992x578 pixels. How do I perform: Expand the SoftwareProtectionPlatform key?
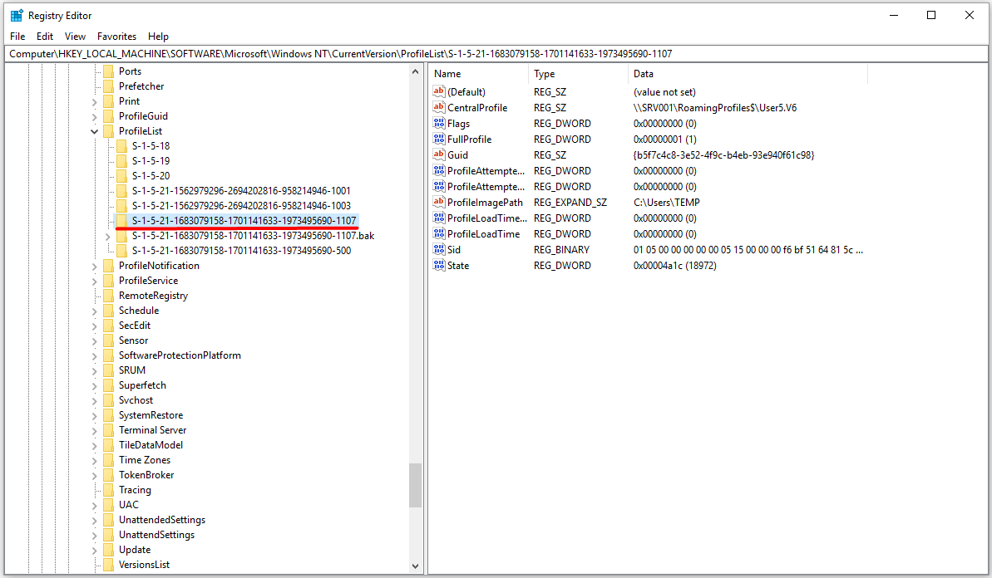coord(94,355)
